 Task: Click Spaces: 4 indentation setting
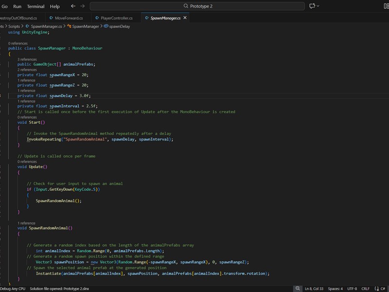pos(335,289)
